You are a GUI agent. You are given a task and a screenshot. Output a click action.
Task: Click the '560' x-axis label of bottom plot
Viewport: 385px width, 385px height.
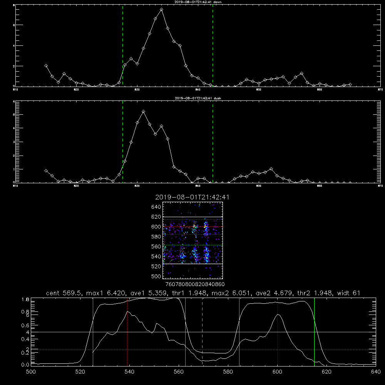[x=179, y=372]
